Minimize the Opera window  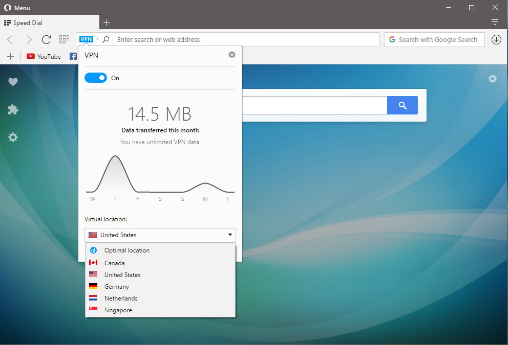(x=449, y=8)
